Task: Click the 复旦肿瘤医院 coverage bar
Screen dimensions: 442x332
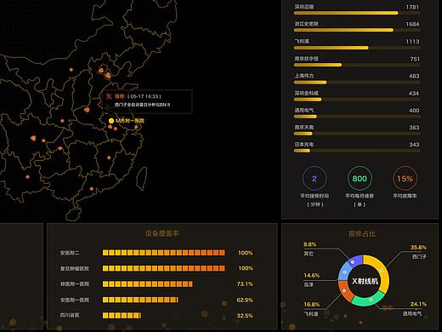Action: click(164, 268)
